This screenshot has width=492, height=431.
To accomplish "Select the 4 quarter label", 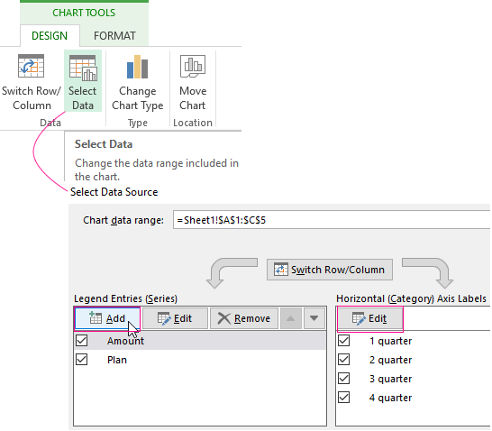I will pyautogui.click(x=390, y=398).
